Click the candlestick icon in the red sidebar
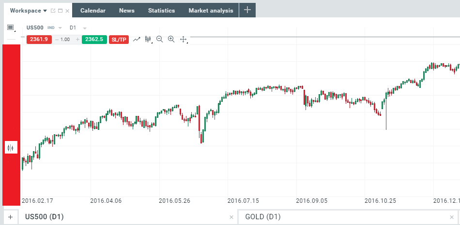The image size is (460, 225). pos(11,148)
